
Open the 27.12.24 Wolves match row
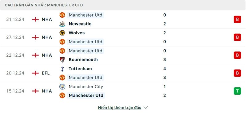point(123,37)
